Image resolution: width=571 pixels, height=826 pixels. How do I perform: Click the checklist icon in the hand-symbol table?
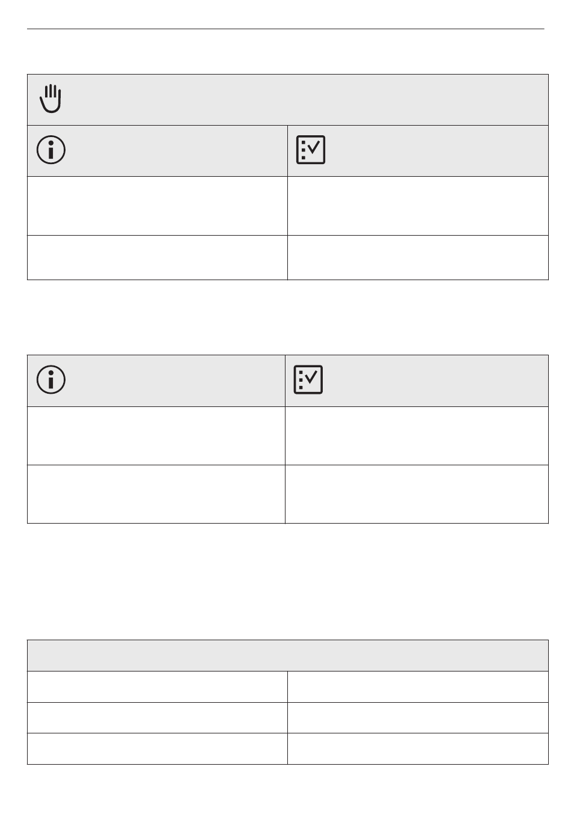[311, 150]
